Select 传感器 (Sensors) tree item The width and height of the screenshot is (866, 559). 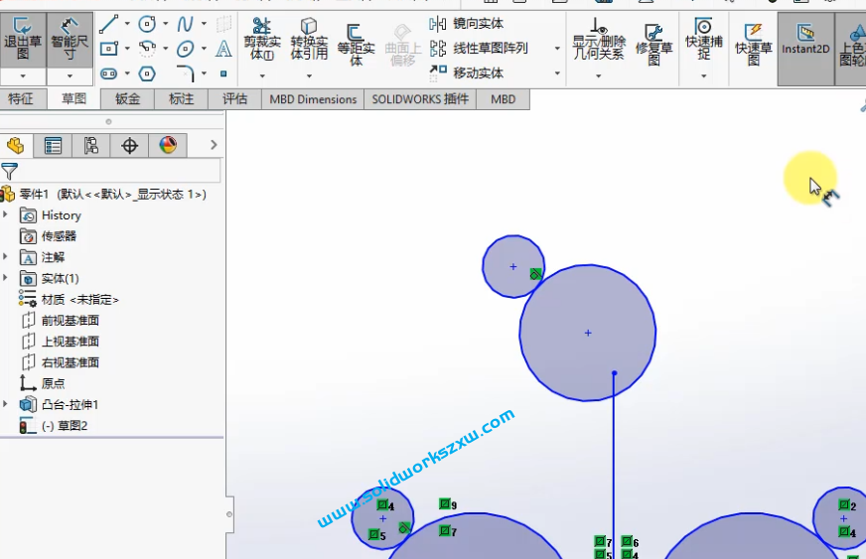point(49,236)
